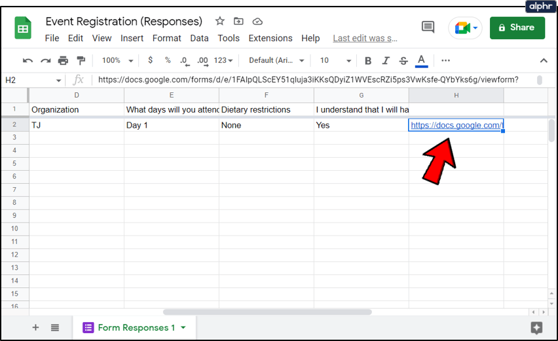
Task: Click the Redo arrow
Action: point(46,60)
